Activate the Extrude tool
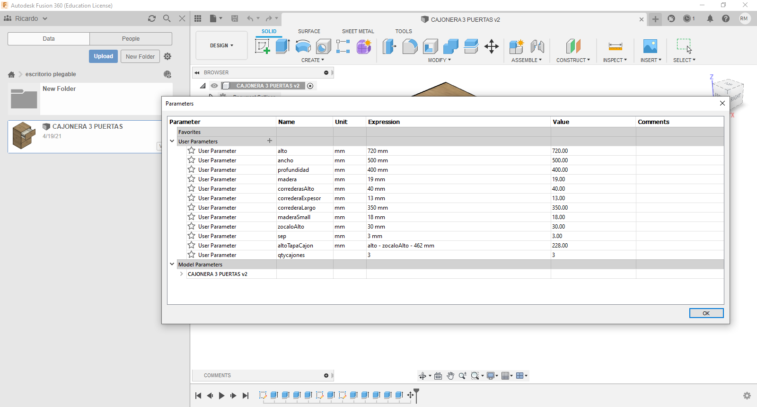 282,46
